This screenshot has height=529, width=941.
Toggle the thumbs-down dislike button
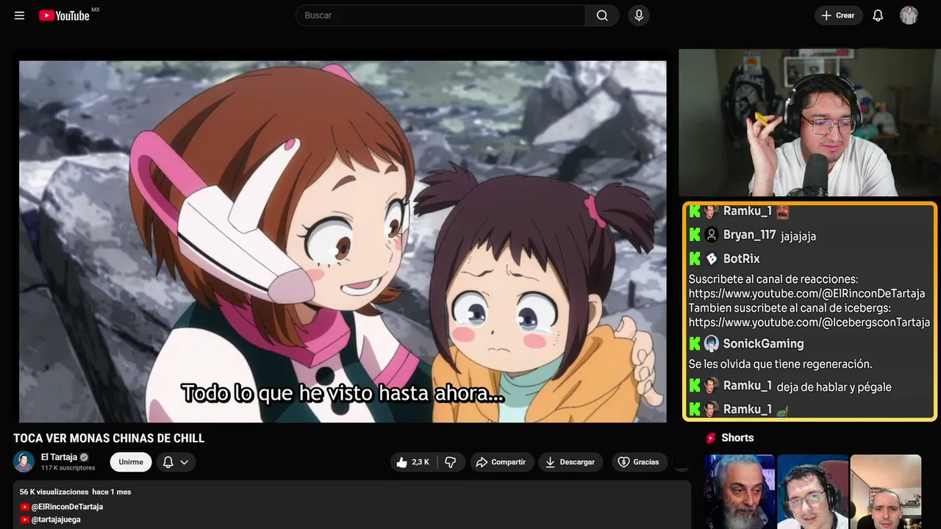[451, 462]
